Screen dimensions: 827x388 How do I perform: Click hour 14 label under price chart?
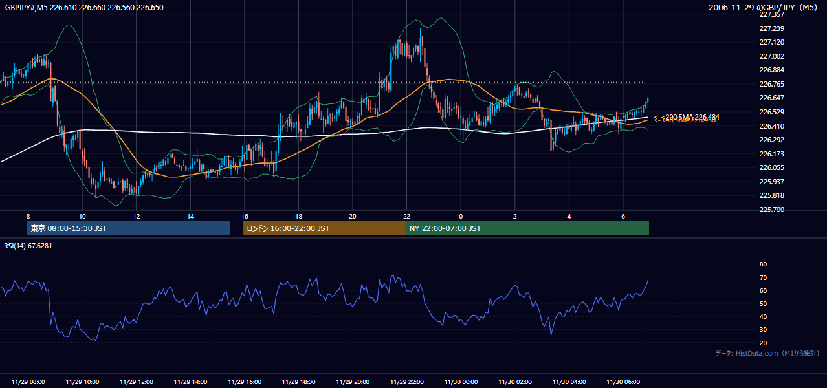(x=190, y=215)
